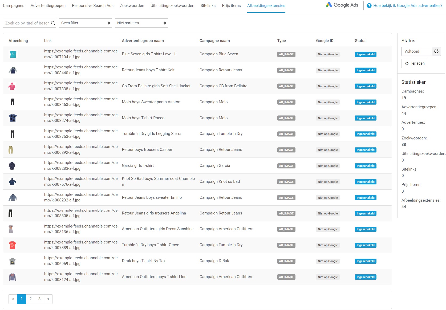The height and width of the screenshot is (310, 446).
Task: Open the Dress Sunshine image thumbnail
Action: click(x=11, y=229)
